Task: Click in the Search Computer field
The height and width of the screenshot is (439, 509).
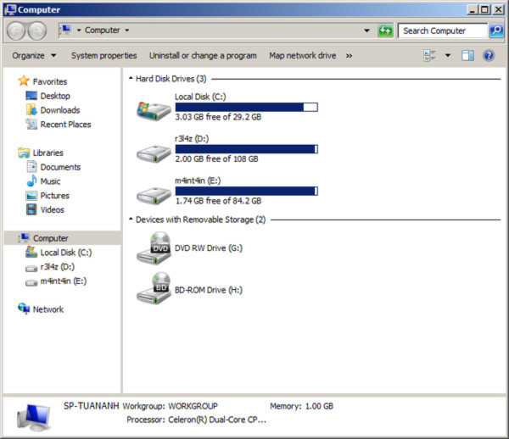Action: coord(443,31)
